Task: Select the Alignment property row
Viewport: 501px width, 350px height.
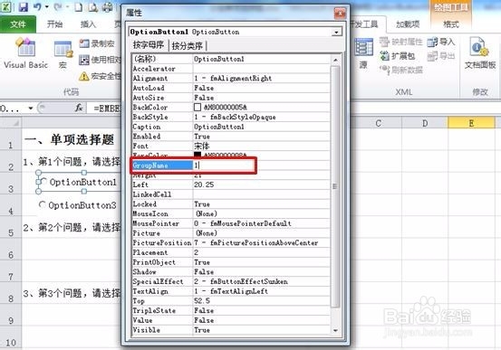Action: [231, 78]
